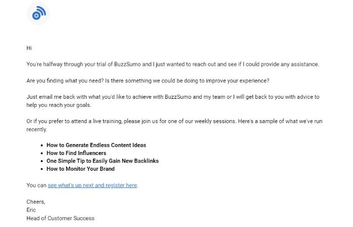Click the 'halfway through your trial' sentence

[172, 64]
